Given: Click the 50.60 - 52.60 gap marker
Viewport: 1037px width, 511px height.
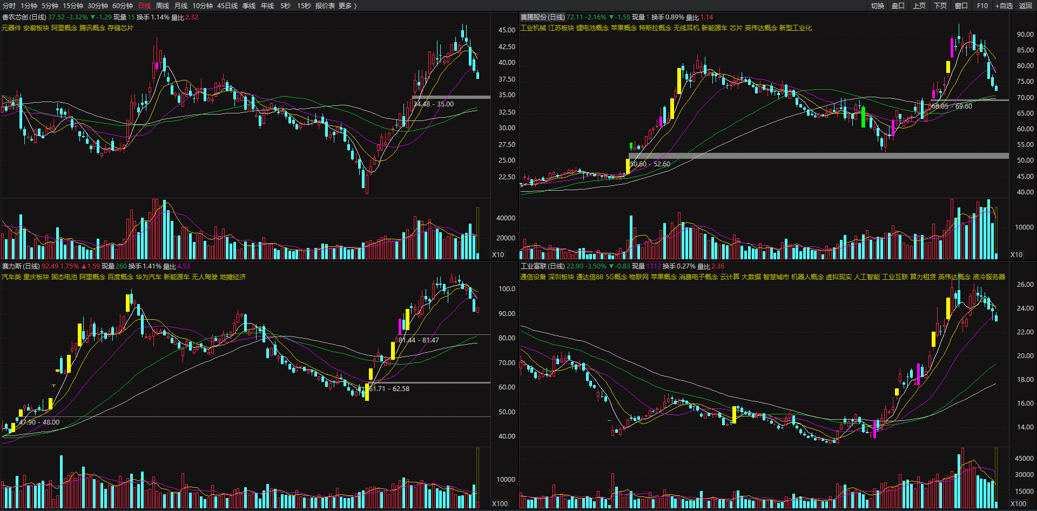Looking at the screenshot, I should (650, 164).
